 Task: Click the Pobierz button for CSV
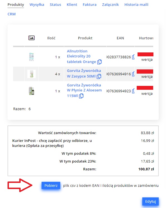(51, 185)
